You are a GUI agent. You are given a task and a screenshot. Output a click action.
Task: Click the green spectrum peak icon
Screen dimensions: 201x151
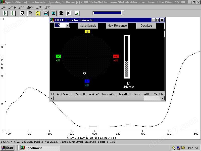(x=77, y=13)
